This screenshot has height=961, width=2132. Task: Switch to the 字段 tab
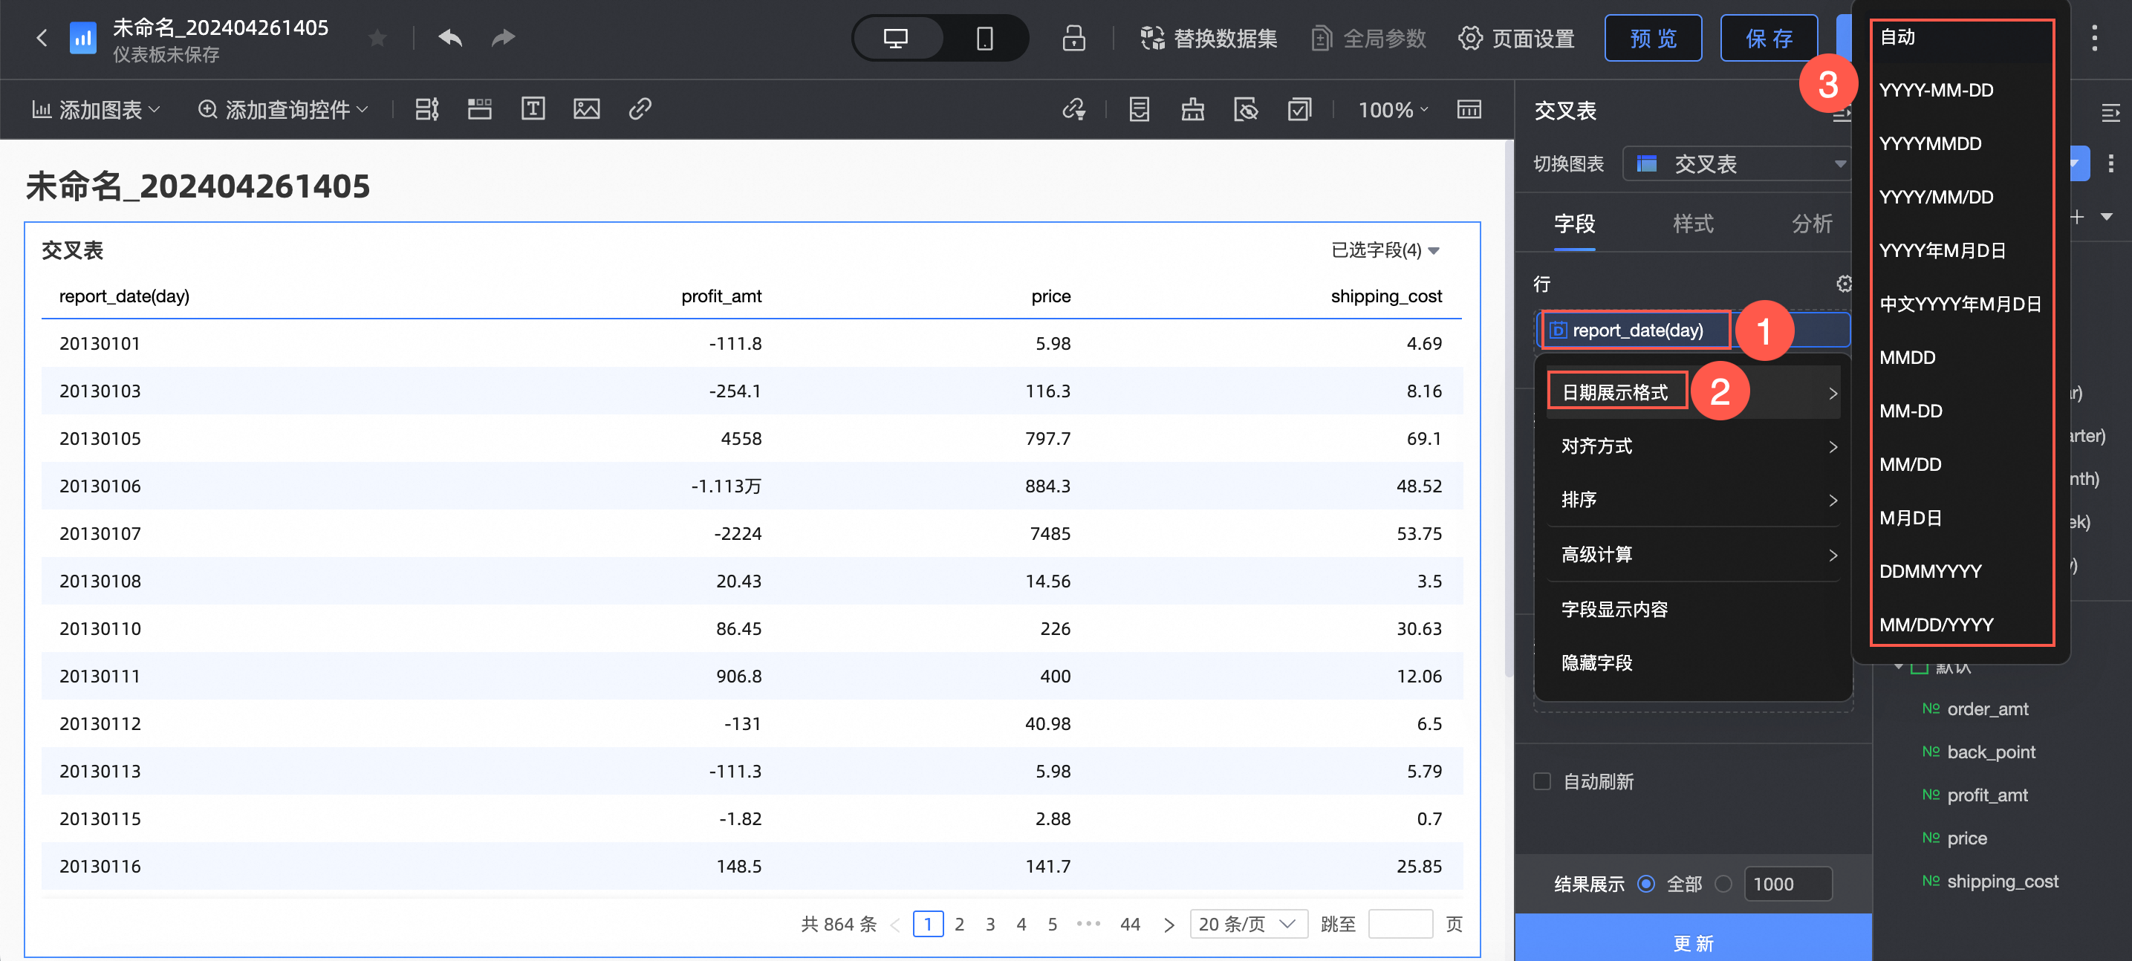point(1574,224)
